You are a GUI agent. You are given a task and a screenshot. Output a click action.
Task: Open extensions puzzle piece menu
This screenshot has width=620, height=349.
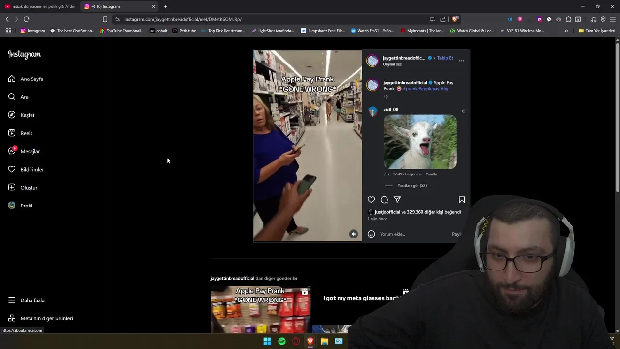tap(568, 19)
